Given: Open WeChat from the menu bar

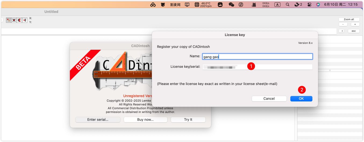Looking at the screenshot, I should 231,5.
